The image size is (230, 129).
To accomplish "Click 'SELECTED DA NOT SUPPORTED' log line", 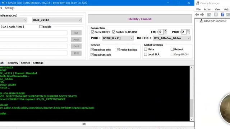I will point(38,96).
